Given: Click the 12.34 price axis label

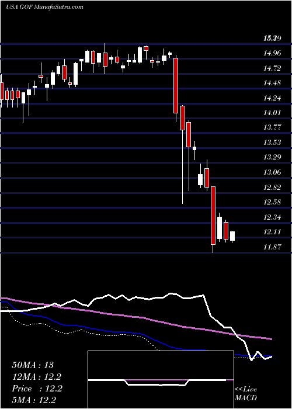Looking at the screenshot, I should (272, 217).
